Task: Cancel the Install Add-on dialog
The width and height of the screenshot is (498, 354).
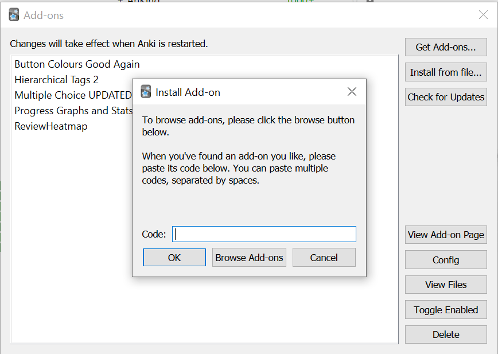Action: pos(324,258)
